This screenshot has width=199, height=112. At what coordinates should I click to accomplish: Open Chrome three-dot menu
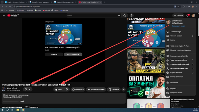click(197, 7)
